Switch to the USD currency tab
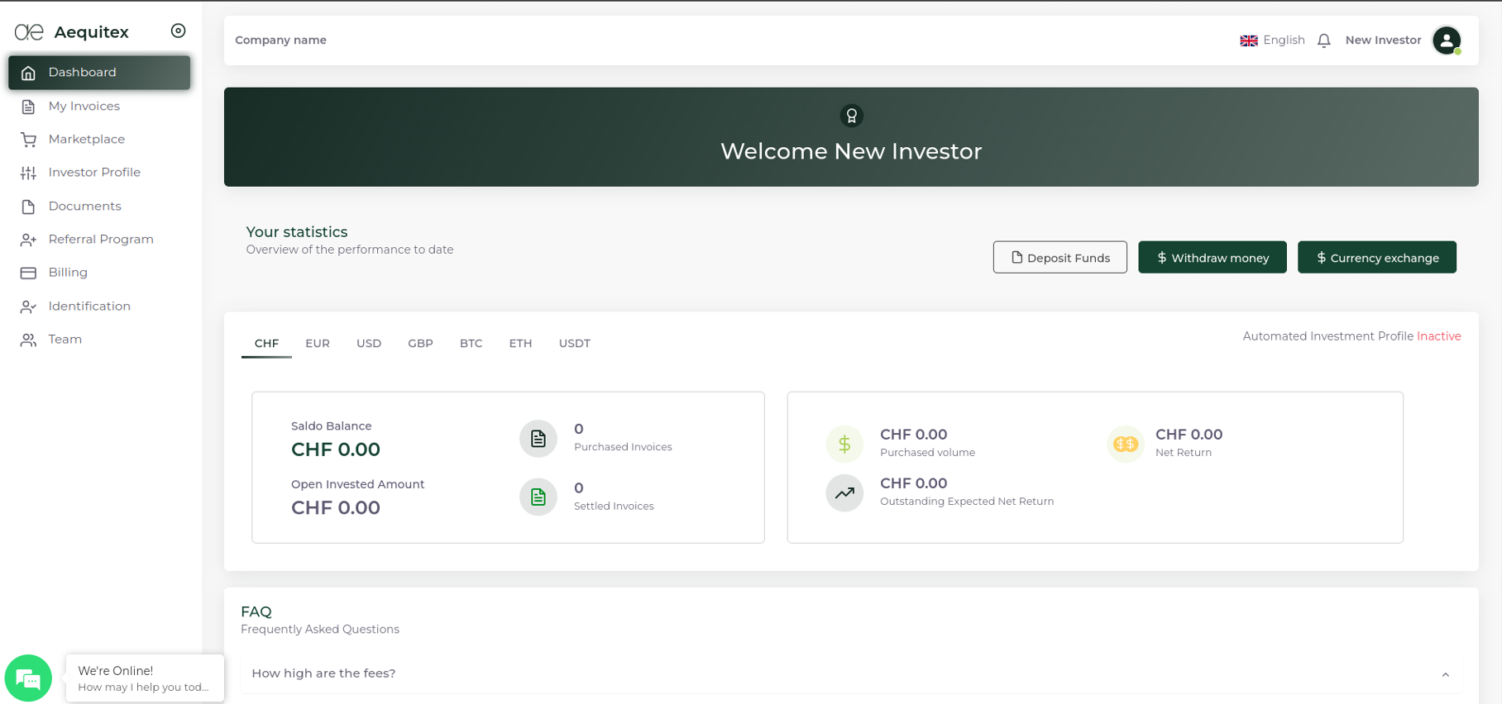1502x704 pixels. (x=369, y=344)
